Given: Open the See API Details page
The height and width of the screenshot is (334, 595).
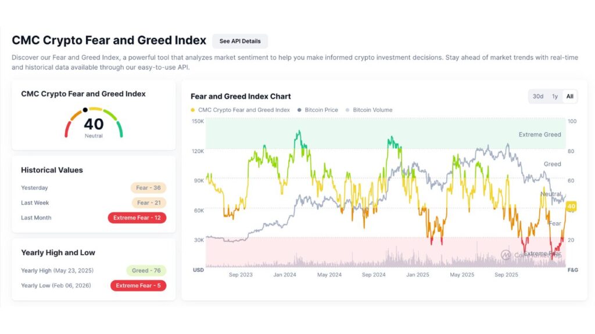Looking at the screenshot, I should point(240,41).
